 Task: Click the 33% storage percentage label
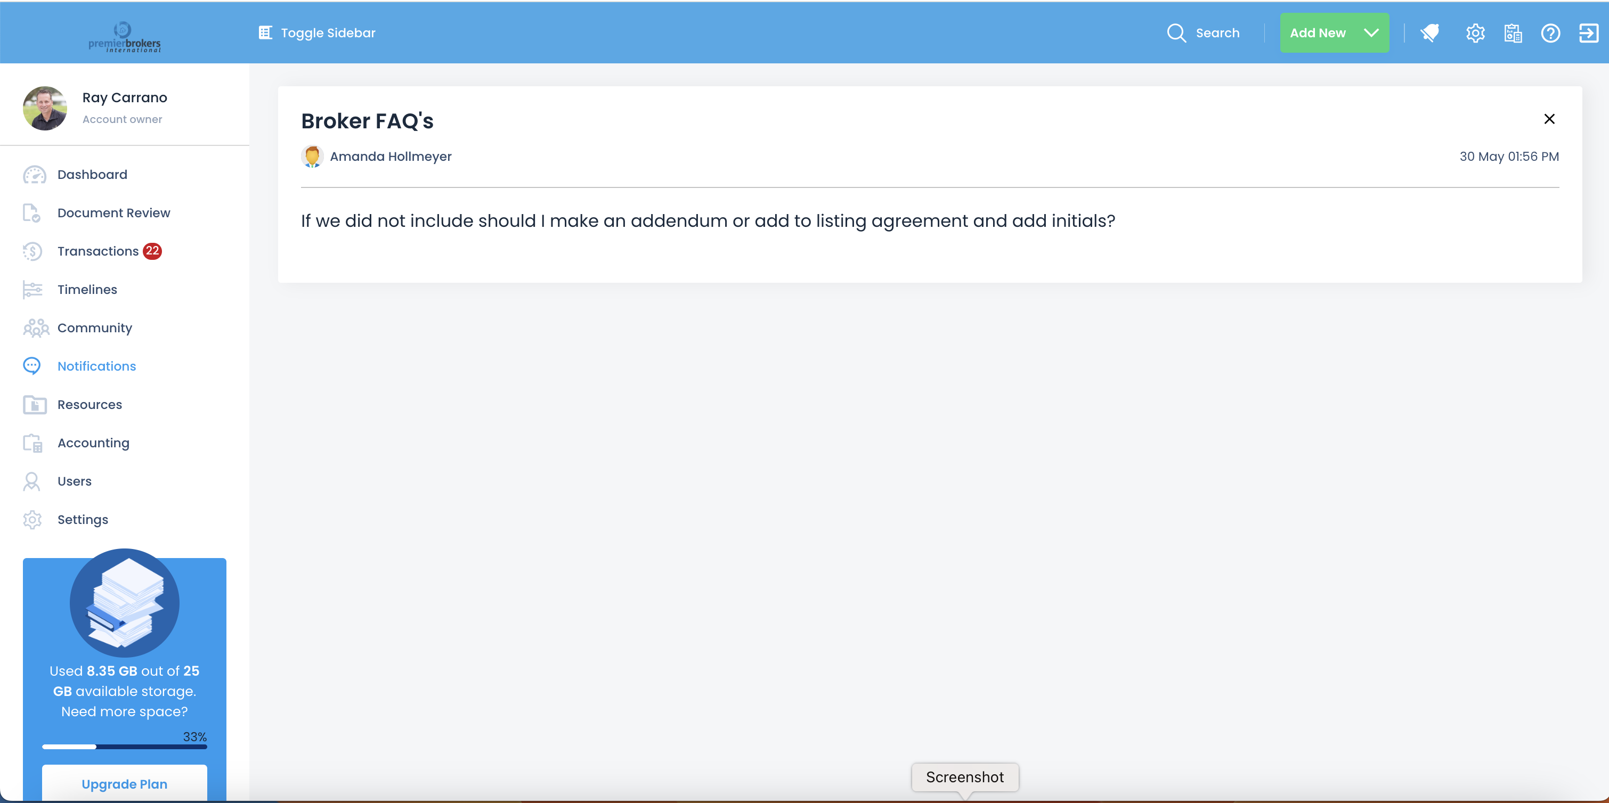coord(195,737)
